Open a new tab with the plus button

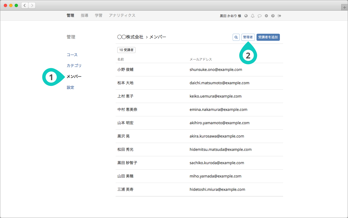[344, 8]
